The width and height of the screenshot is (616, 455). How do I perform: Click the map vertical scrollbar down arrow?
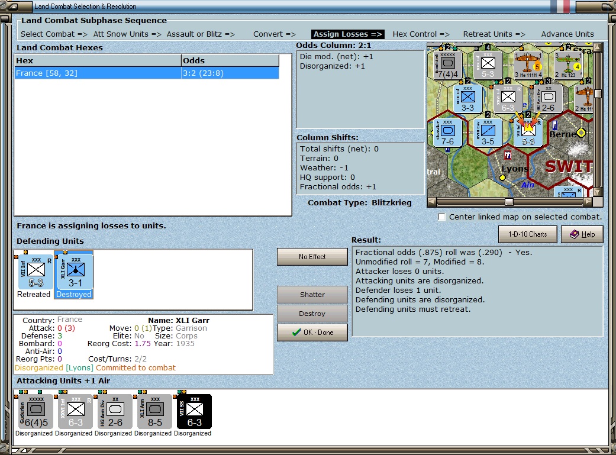(598, 192)
